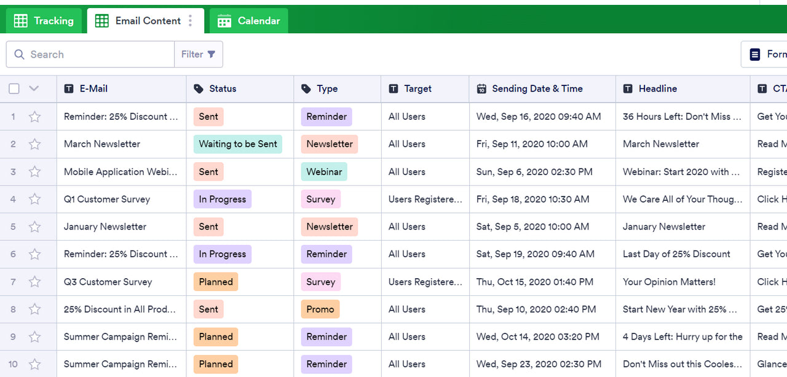Click the Sending Date calendar icon

(x=481, y=88)
